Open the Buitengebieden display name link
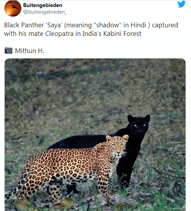 42,5
